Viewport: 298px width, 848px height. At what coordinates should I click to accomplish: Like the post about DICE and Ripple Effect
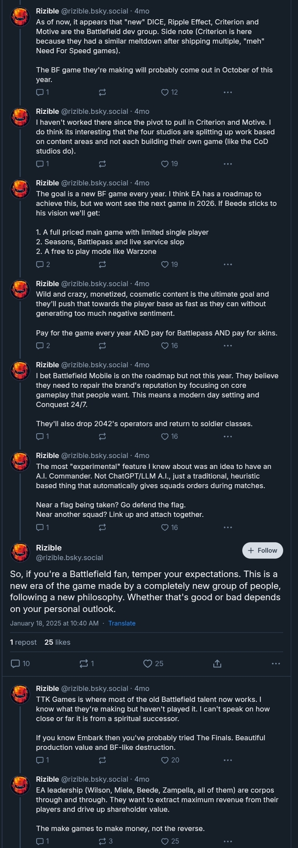pyautogui.click(x=165, y=92)
